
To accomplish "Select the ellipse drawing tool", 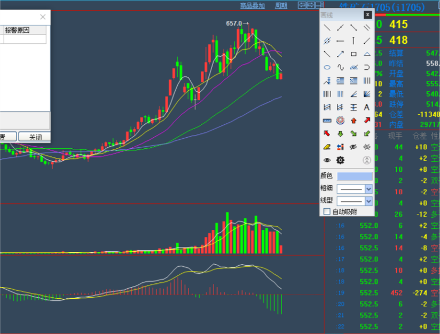I will point(327,67).
